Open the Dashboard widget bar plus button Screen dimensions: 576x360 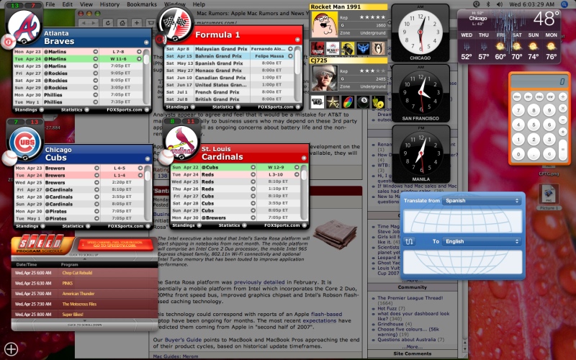(11, 348)
